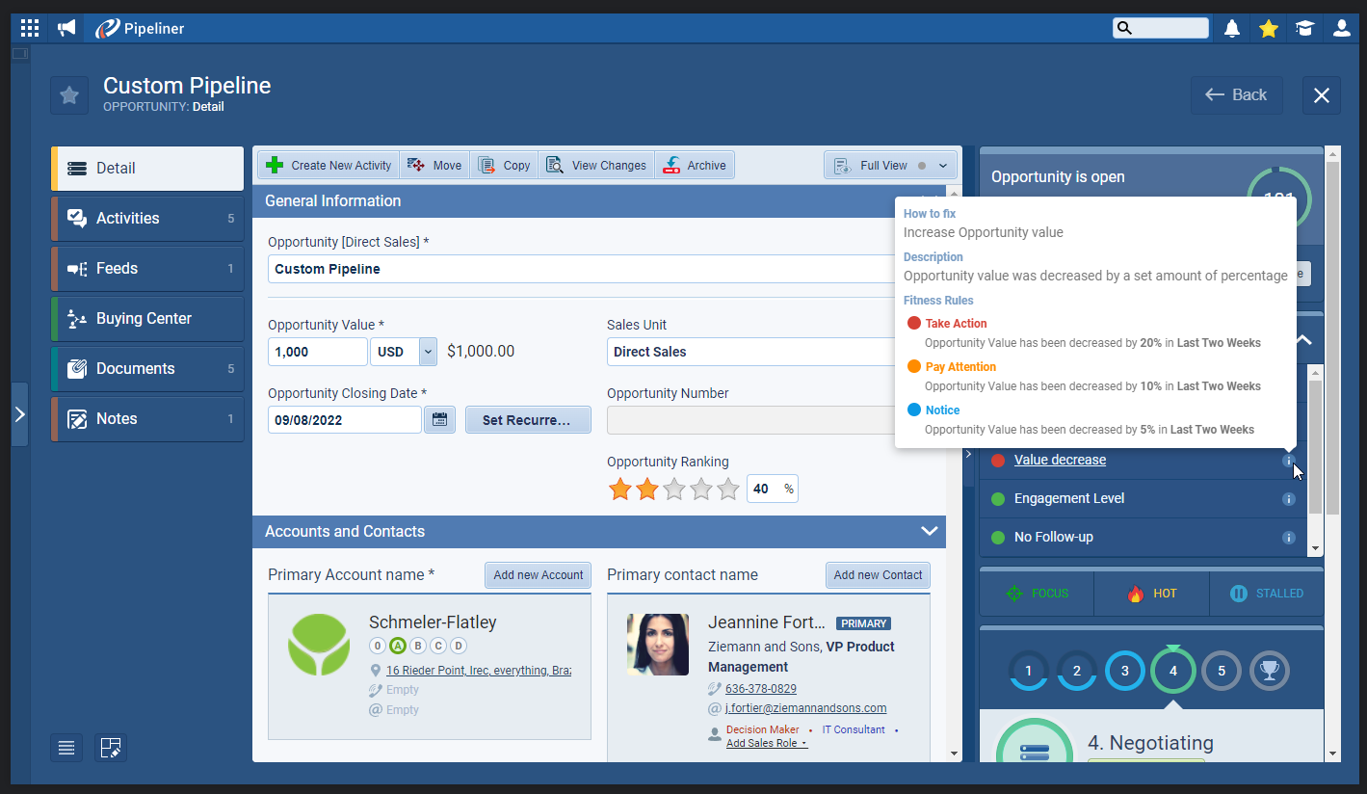Image resolution: width=1367 pixels, height=794 pixels.
Task: Click the Engagement Level info icon
Action: [x=1289, y=499]
